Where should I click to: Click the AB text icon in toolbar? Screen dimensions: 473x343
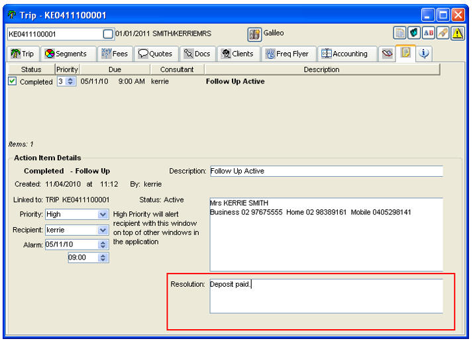[x=429, y=33]
